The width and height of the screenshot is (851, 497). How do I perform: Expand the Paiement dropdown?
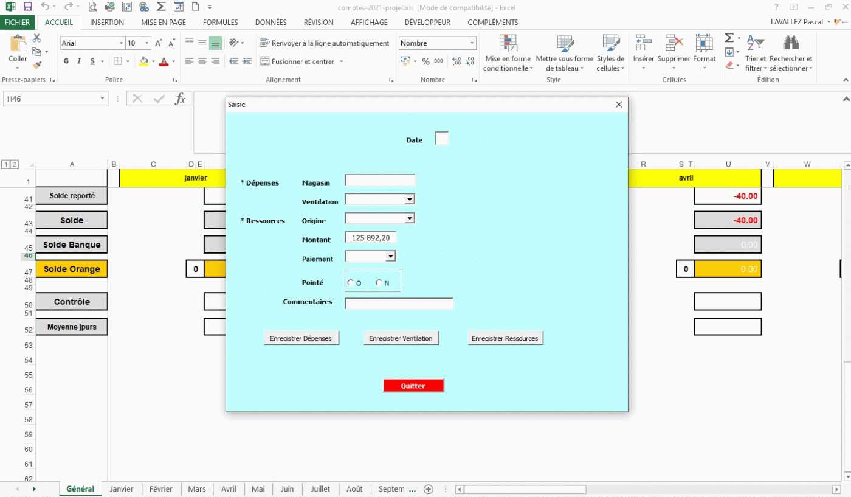[391, 257]
